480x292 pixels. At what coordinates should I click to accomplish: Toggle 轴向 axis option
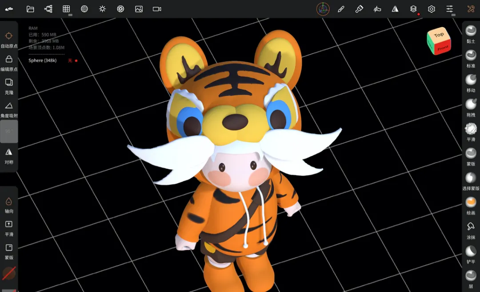pyautogui.click(x=9, y=205)
